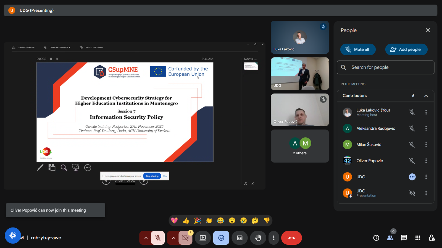
Task: Click the Add people button
Action: pyautogui.click(x=406, y=49)
